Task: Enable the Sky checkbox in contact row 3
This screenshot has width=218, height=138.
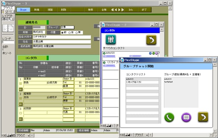Action: point(20,113)
